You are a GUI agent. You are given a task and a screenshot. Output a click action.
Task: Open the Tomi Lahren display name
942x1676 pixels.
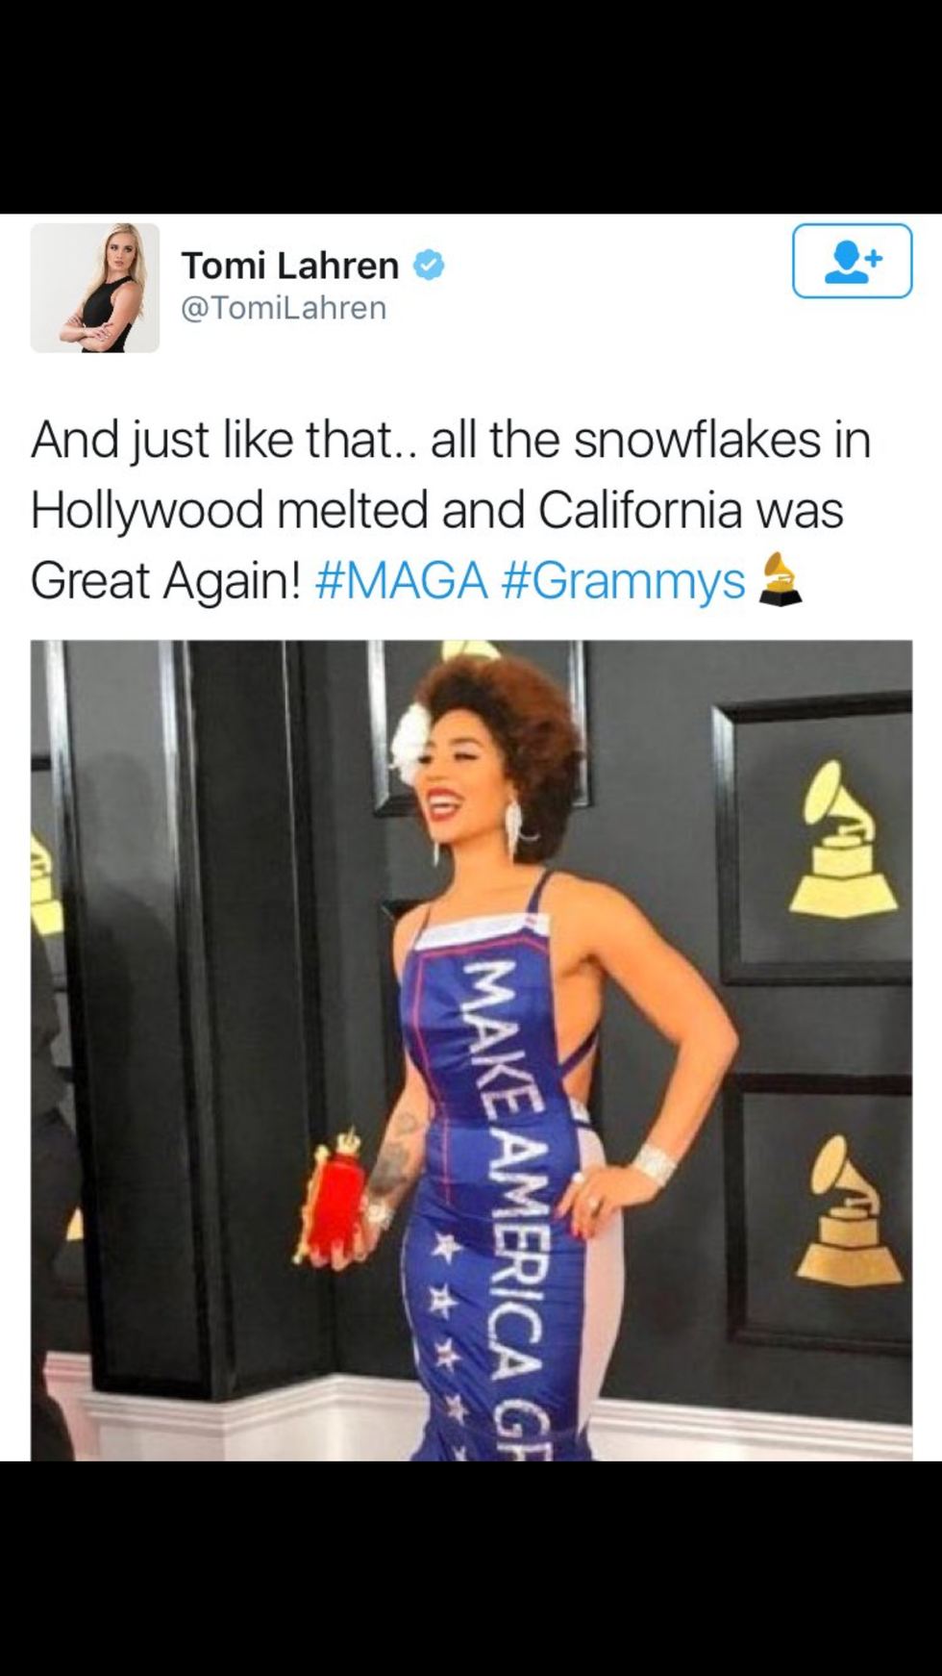click(x=289, y=265)
